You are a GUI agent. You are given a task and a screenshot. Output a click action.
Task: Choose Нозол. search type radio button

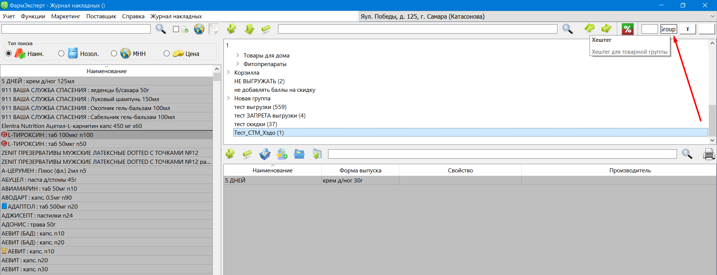pyautogui.click(x=61, y=54)
